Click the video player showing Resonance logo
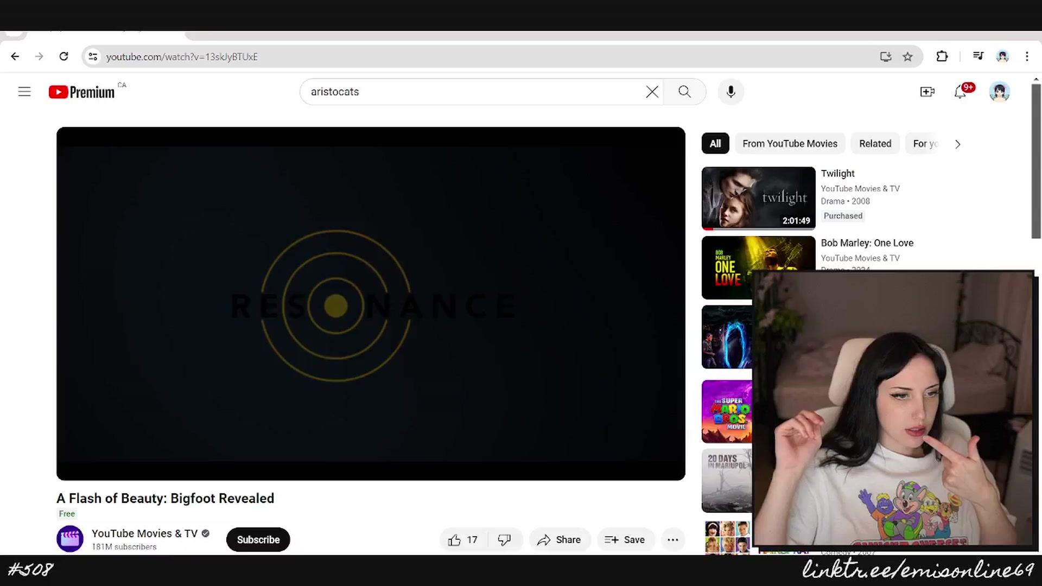The width and height of the screenshot is (1042, 586). coord(371,304)
